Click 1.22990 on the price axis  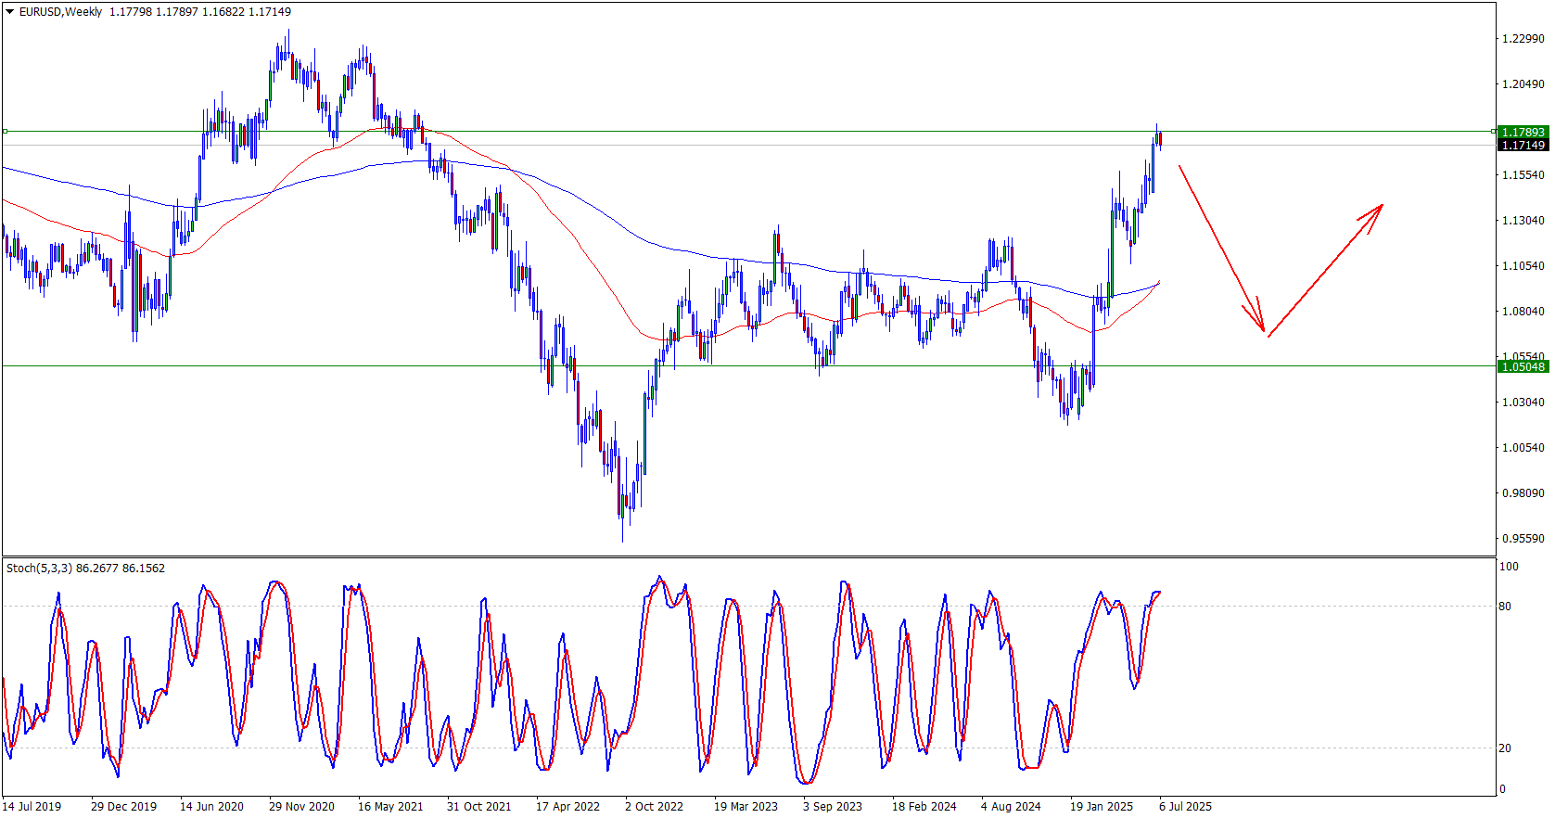[x=1523, y=39]
